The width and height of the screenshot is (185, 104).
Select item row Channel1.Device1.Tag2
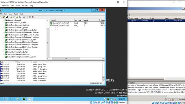coord(77,25)
